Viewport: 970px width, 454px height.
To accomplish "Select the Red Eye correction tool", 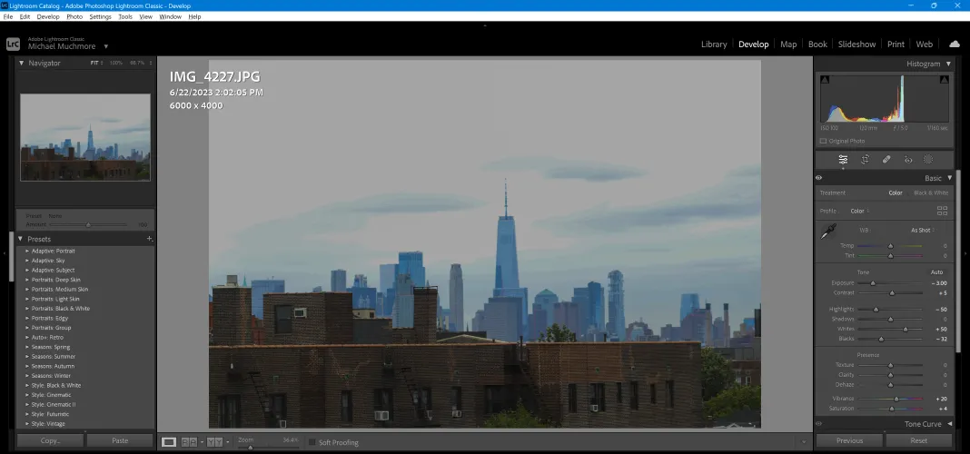I will coord(907,160).
